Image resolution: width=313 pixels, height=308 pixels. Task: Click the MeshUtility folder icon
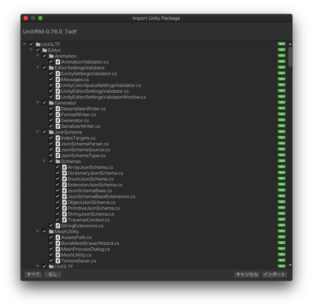[x=51, y=232]
